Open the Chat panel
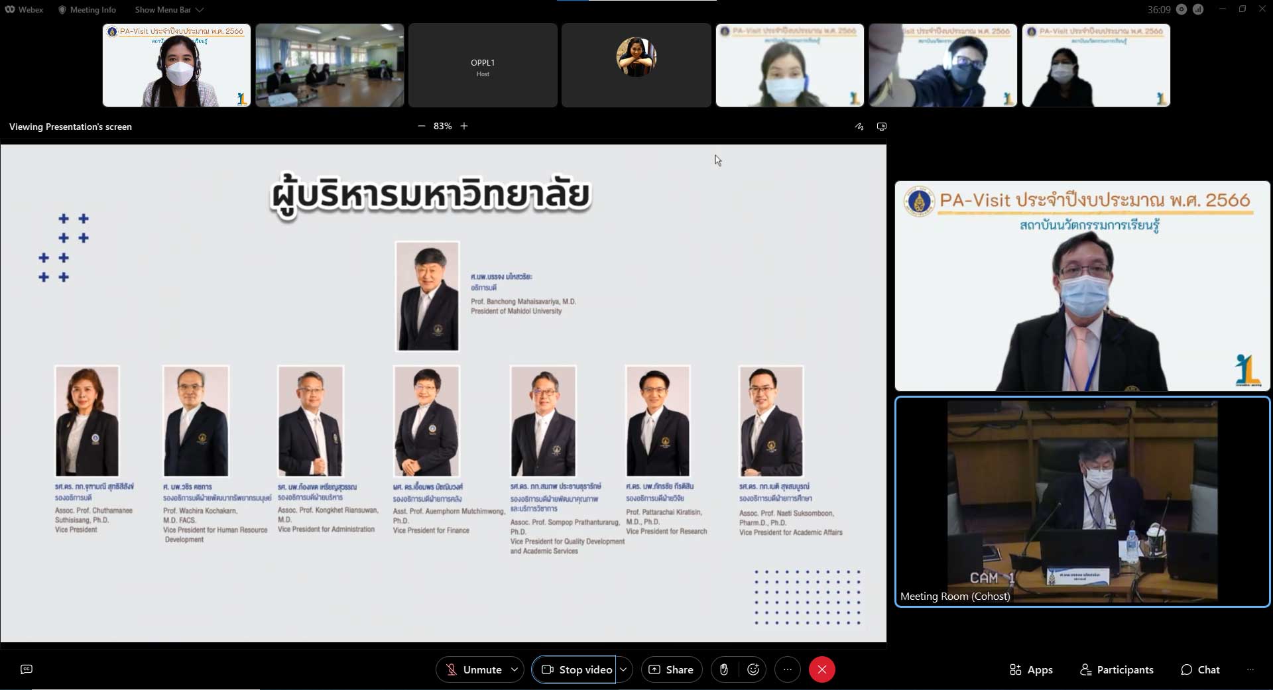The width and height of the screenshot is (1273, 690). (1200, 669)
